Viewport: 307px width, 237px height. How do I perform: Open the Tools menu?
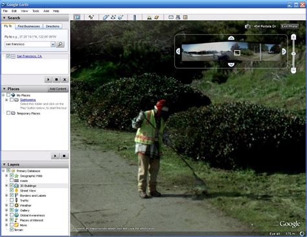(x=36, y=11)
